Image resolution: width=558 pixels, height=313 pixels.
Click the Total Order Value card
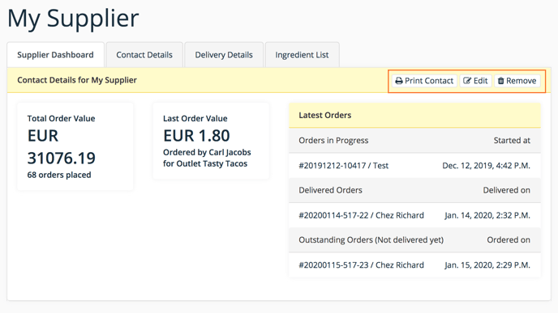(x=75, y=146)
